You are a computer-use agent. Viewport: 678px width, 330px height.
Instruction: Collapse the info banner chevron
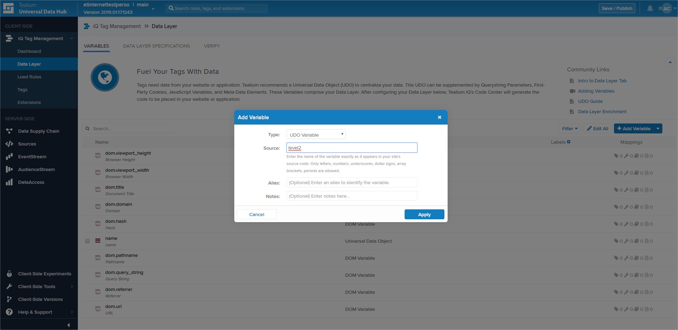pos(670,62)
